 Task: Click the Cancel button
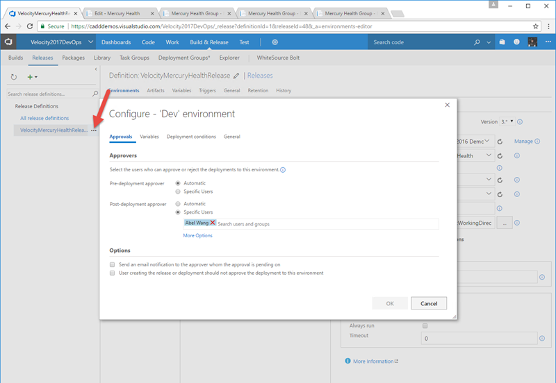(429, 303)
